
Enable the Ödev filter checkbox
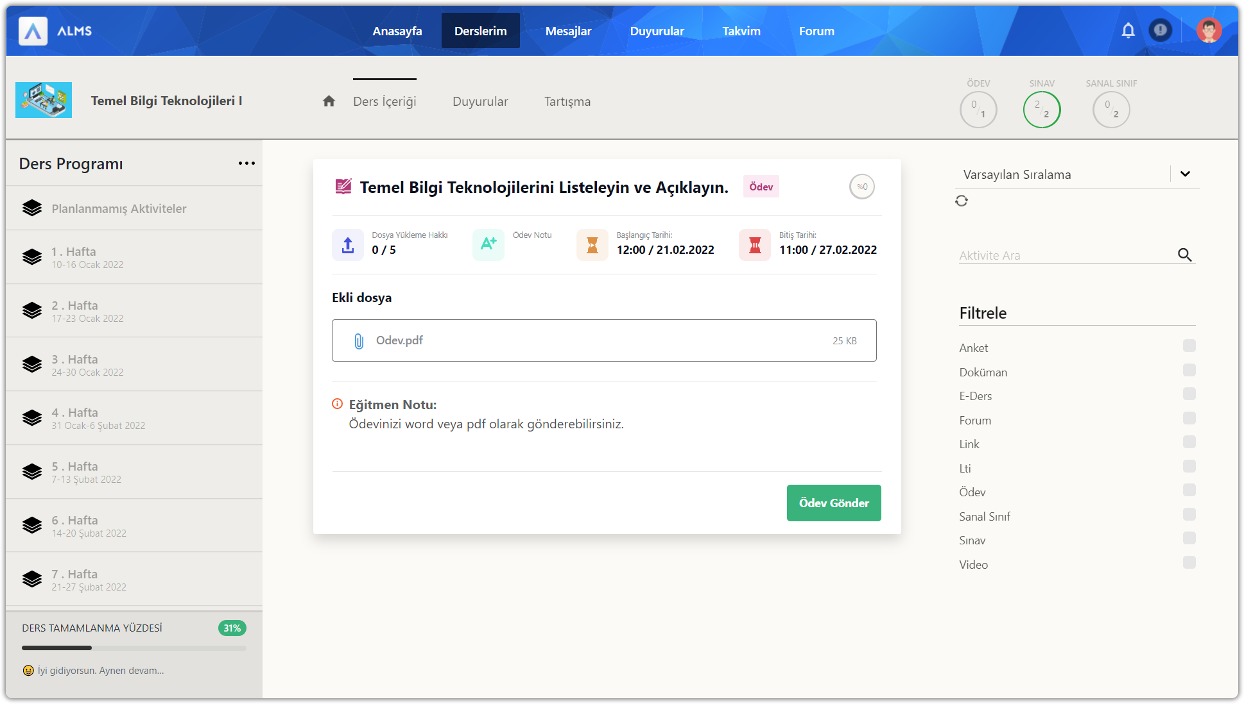click(1189, 490)
